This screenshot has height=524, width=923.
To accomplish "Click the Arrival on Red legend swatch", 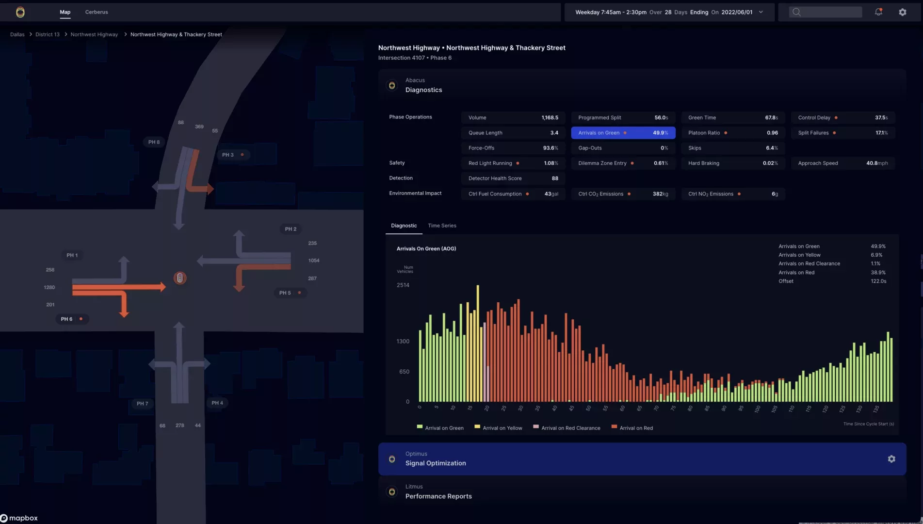I will [614, 427].
